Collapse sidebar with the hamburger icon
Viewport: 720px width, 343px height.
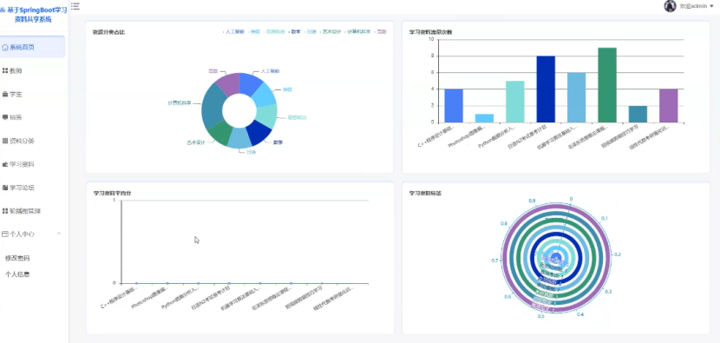coord(75,5)
